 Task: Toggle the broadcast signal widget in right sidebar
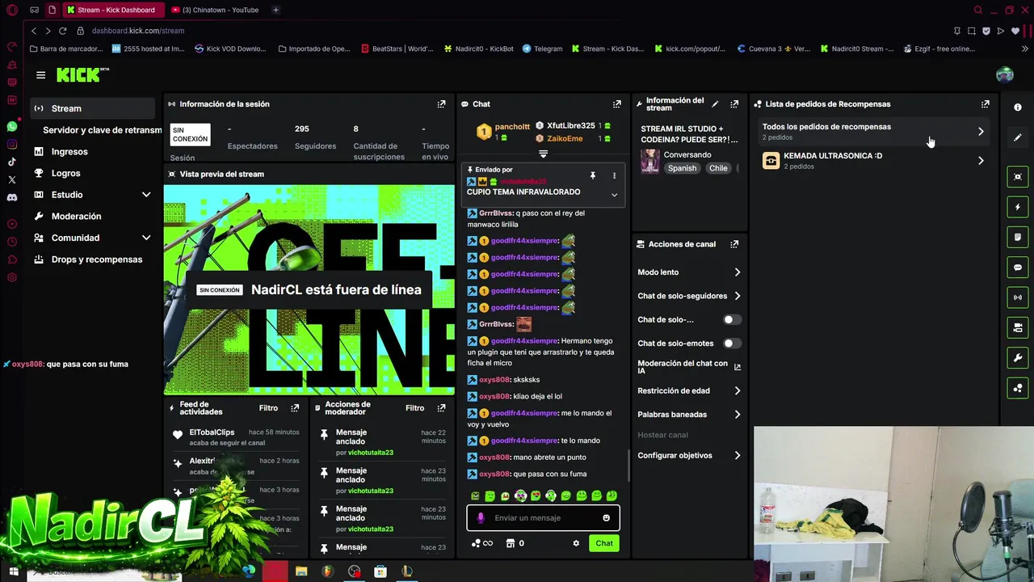[1018, 297]
